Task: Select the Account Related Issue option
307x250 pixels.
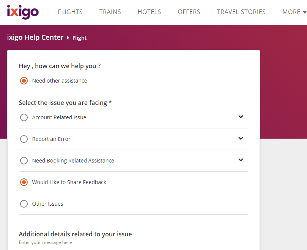Action: pyautogui.click(x=24, y=117)
